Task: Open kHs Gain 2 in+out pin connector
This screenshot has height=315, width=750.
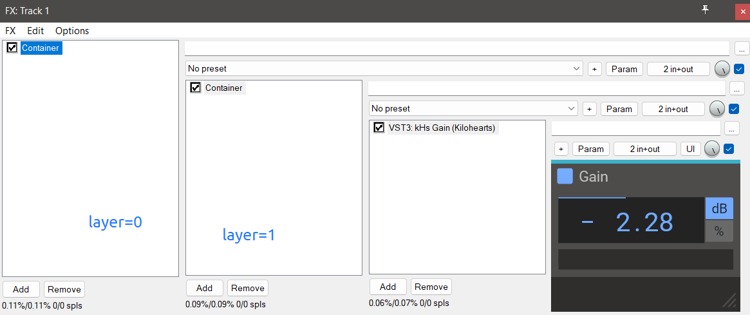Action: click(x=645, y=149)
